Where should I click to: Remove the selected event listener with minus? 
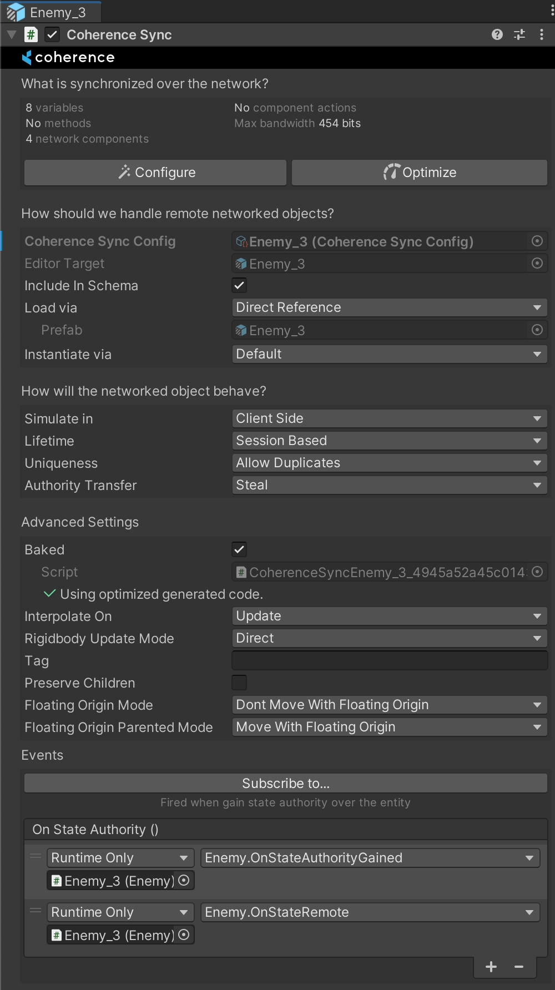519,967
